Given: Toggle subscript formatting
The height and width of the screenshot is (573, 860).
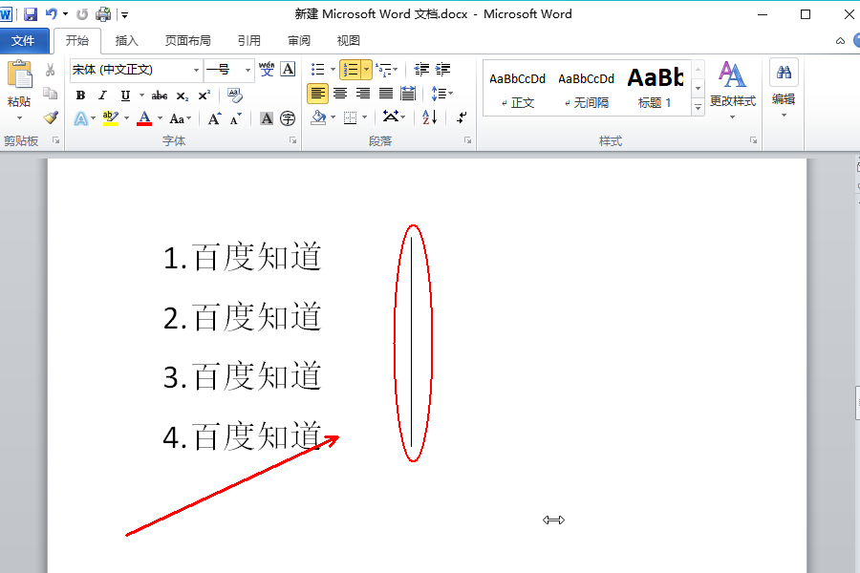Looking at the screenshot, I should tap(183, 95).
